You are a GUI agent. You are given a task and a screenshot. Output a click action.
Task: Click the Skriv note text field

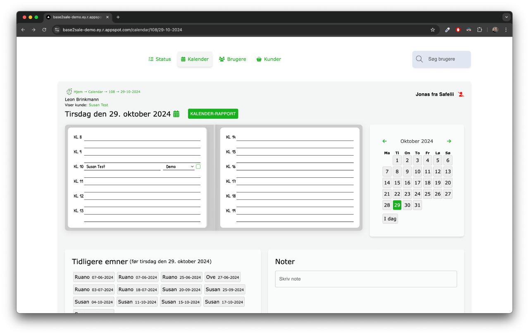[366, 279]
